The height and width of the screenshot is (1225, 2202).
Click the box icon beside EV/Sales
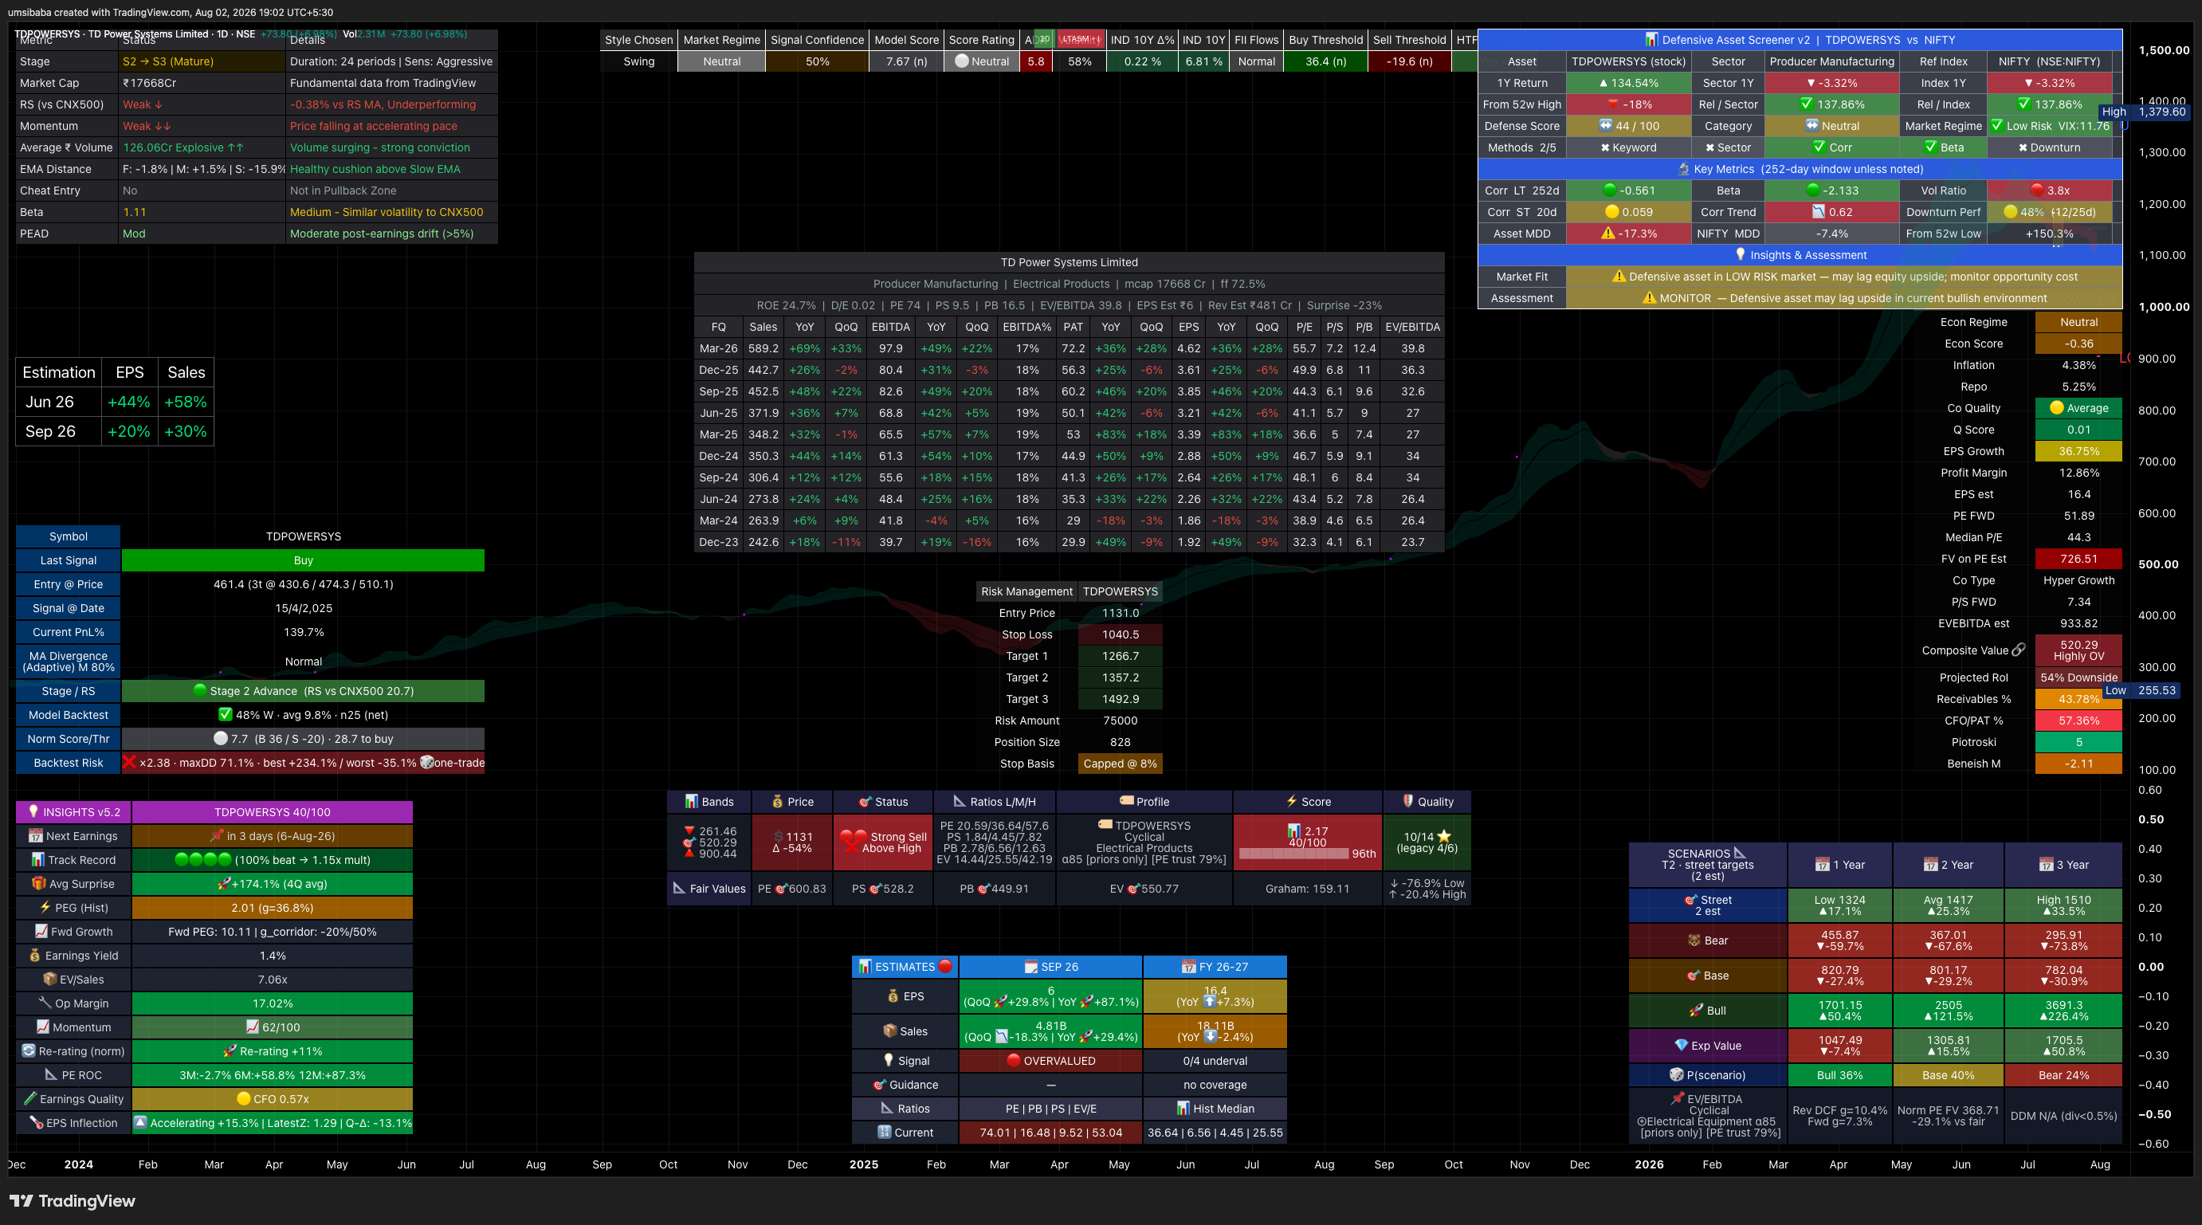tap(49, 980)
